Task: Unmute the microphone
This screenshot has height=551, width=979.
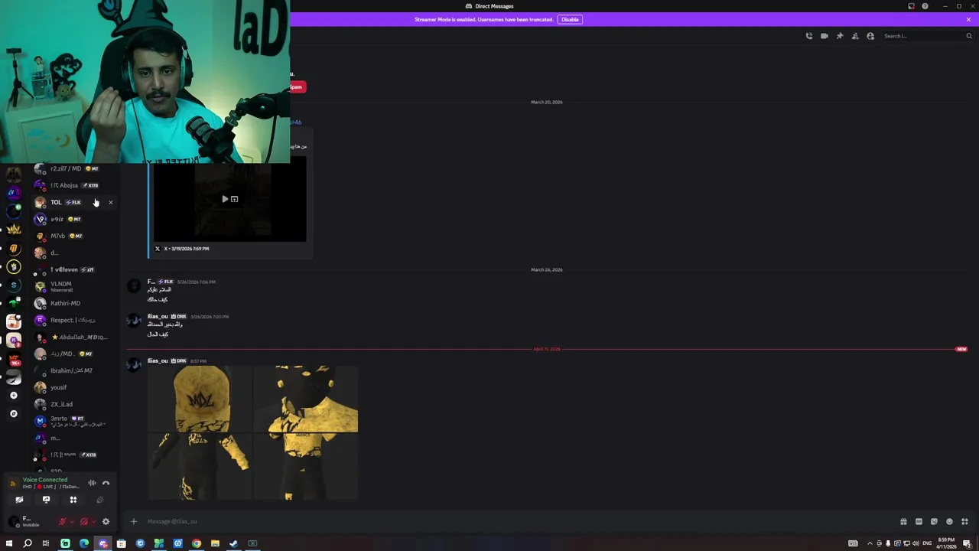Action: coord(63,522)
